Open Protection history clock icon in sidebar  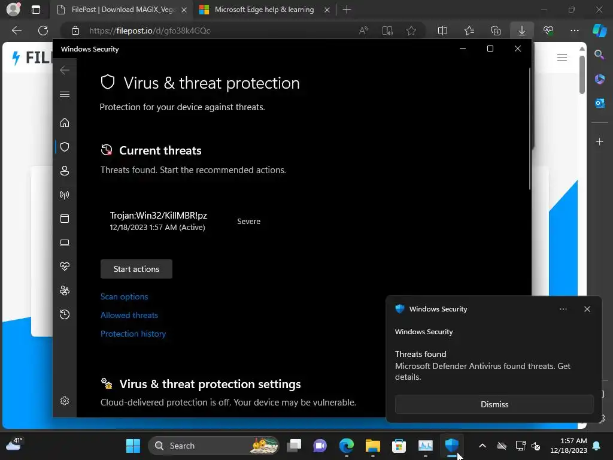(65, 314)
